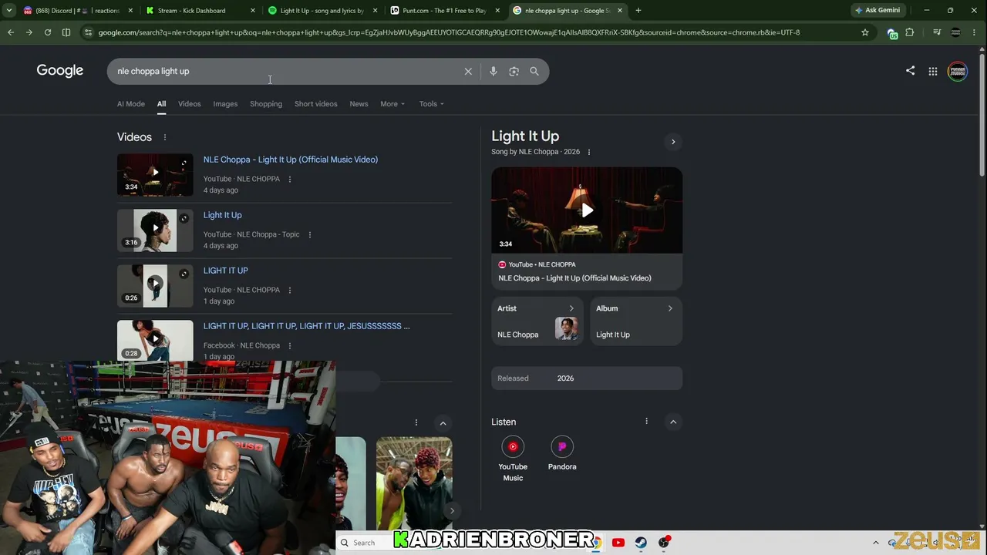Image resolution: width=987 pixels, height=555 pixels.
Task: Open Steam from the taskbar
Action: [641, 543]
